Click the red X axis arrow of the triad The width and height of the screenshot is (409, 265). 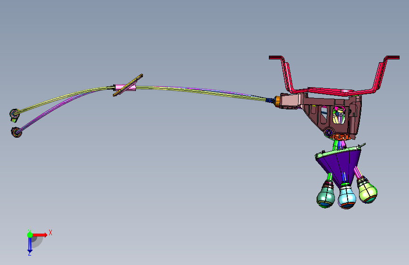(40, 235)
